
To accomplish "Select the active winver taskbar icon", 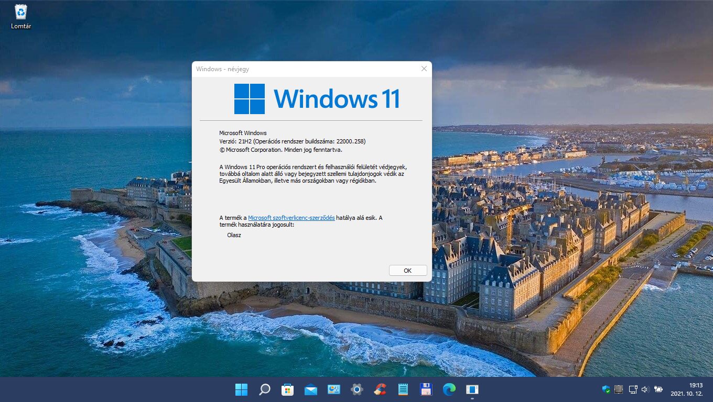I will 472,389.
